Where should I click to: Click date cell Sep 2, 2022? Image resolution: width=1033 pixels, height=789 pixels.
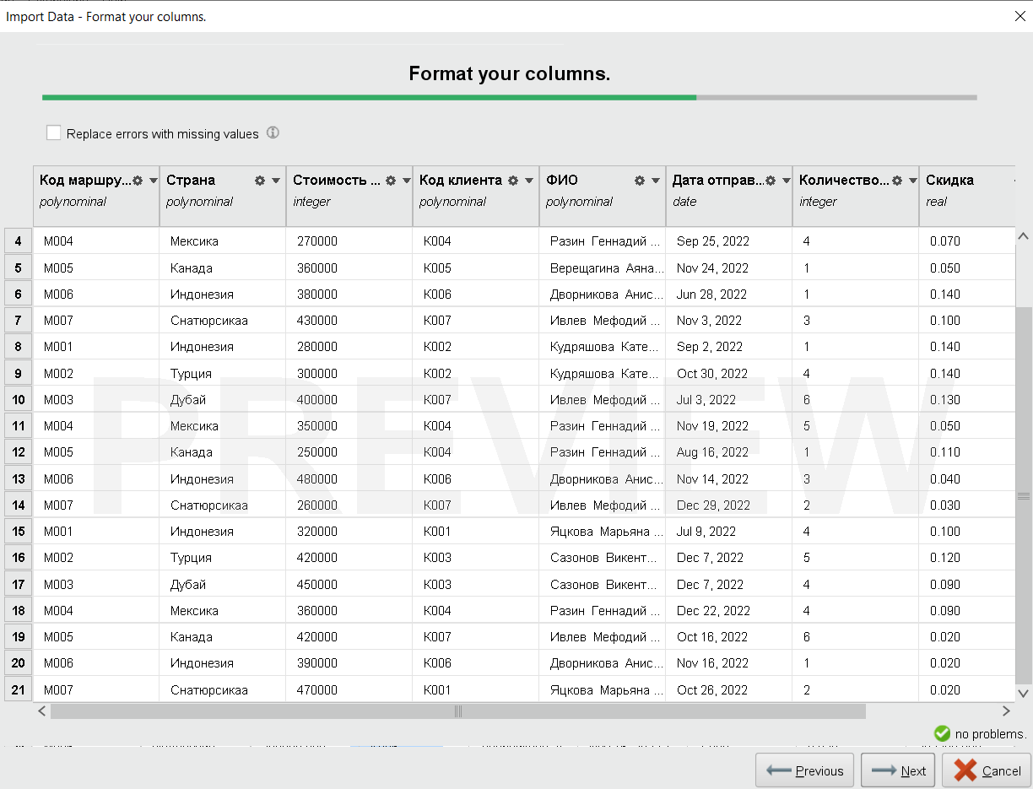[x=729, y=347]
